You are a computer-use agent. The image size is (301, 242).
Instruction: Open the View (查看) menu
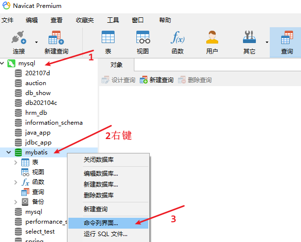57,20
